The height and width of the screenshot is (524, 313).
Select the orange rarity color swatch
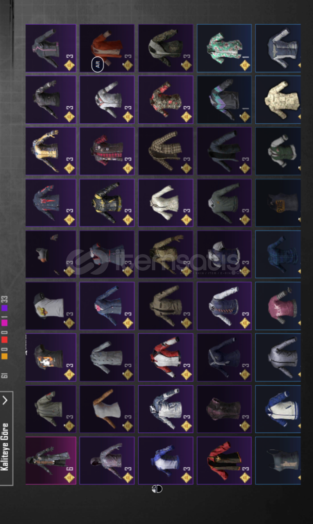pos(4,356)
